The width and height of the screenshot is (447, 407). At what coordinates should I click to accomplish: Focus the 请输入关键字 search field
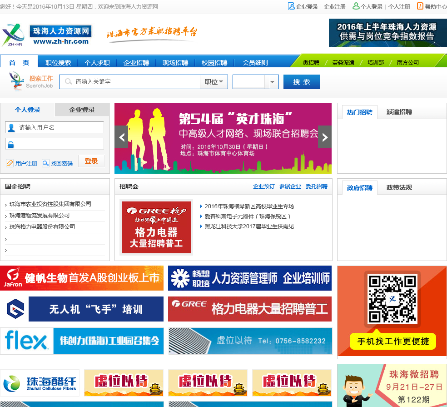[x=130, y=82]
